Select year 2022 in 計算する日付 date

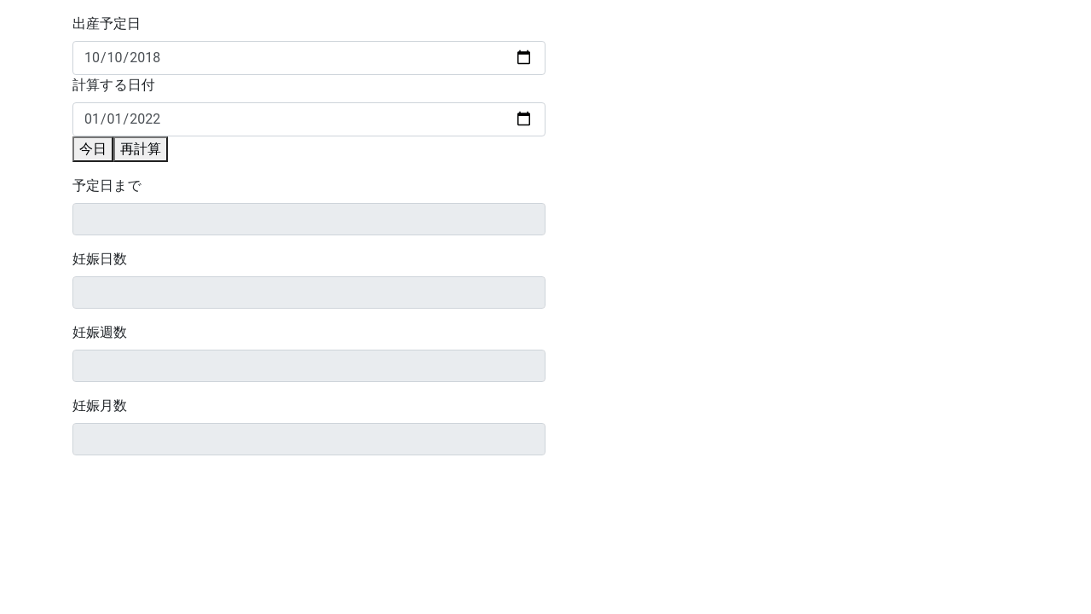145,119
